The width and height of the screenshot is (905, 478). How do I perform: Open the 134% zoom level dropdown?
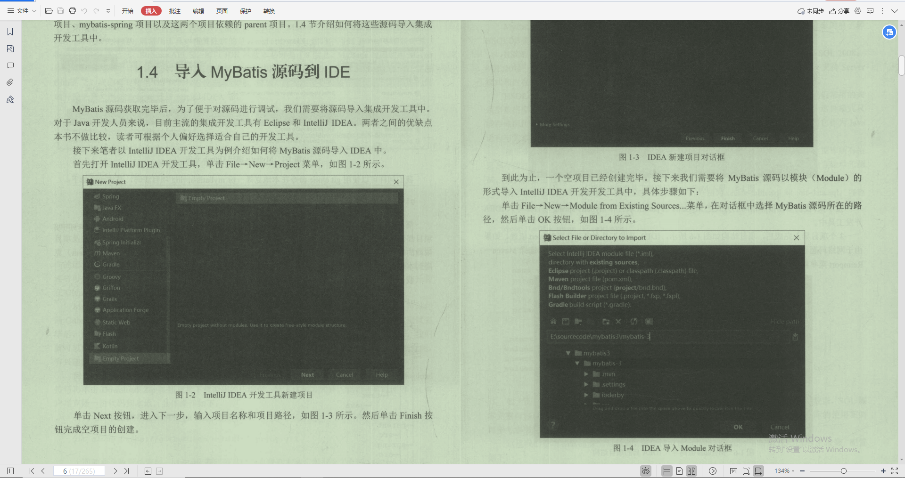click(784, 471)
